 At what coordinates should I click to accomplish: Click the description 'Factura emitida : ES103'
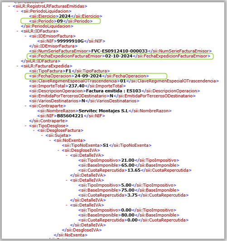(114, 91)
